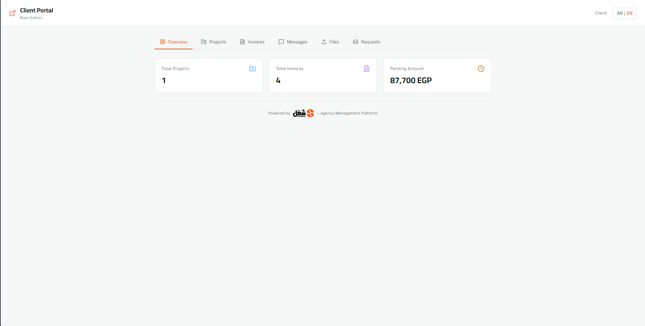Click the Shaghl logo in footer

point(303,113)
